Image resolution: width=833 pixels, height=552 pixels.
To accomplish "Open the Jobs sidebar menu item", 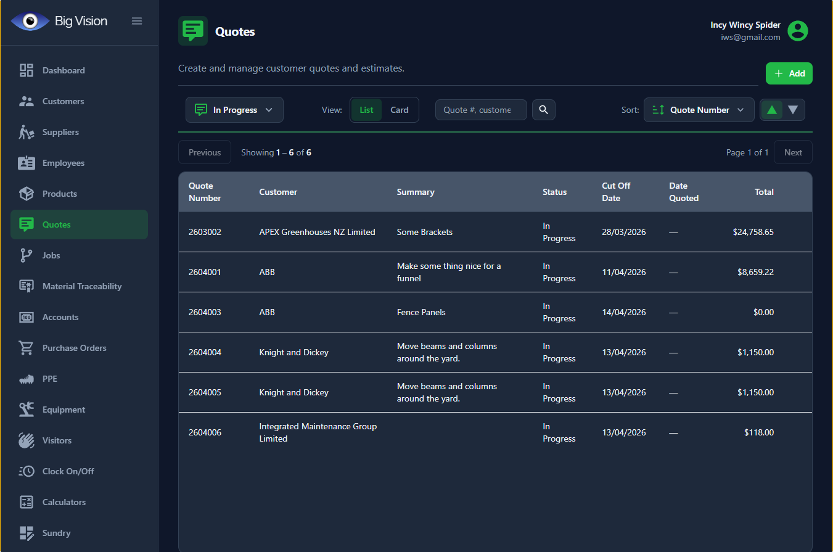I will tap(51, 255).
